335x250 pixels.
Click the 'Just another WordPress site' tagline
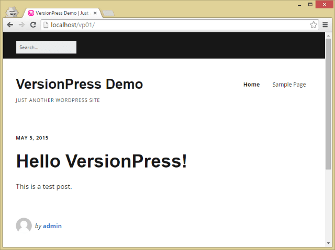coord(58,100)
